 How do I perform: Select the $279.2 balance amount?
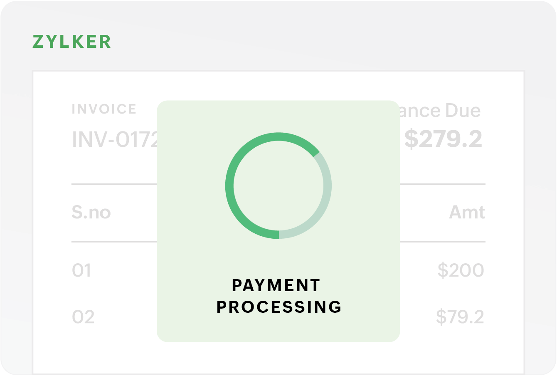pos(443,139)
